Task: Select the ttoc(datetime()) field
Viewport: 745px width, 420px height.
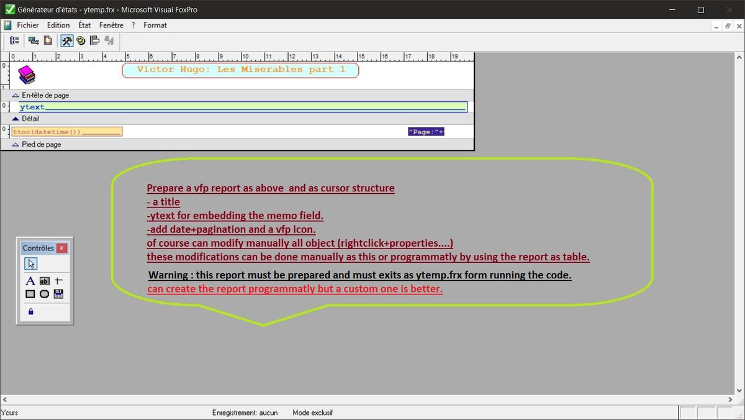Action: tap(67, 132)
